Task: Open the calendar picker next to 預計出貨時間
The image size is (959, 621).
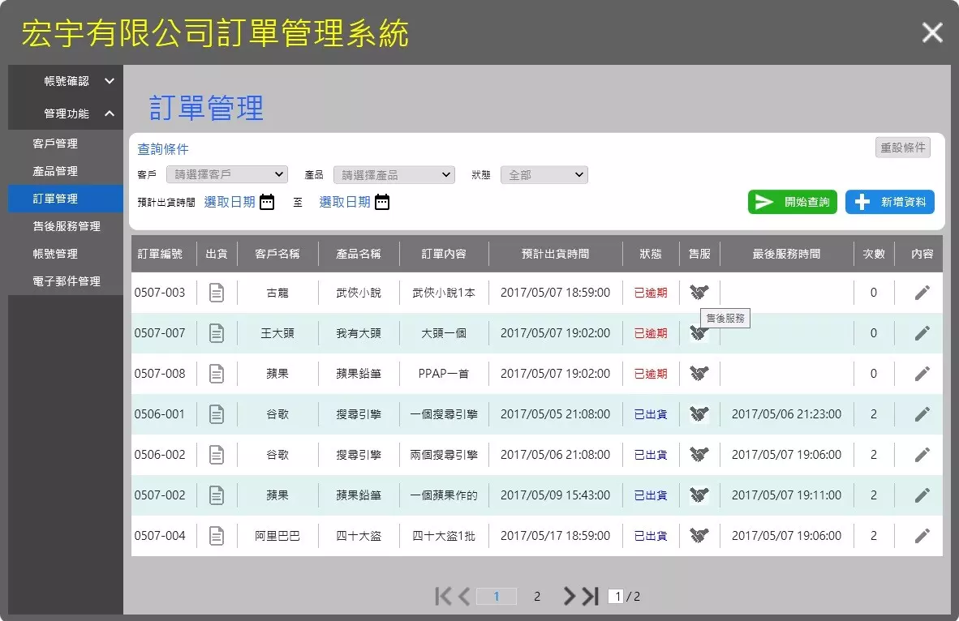Action: pyautogui.click(x=267, y=202)
